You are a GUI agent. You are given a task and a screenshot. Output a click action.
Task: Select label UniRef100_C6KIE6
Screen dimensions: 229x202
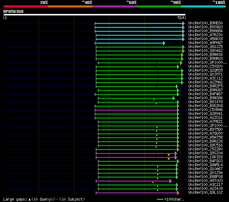(205, 157)
